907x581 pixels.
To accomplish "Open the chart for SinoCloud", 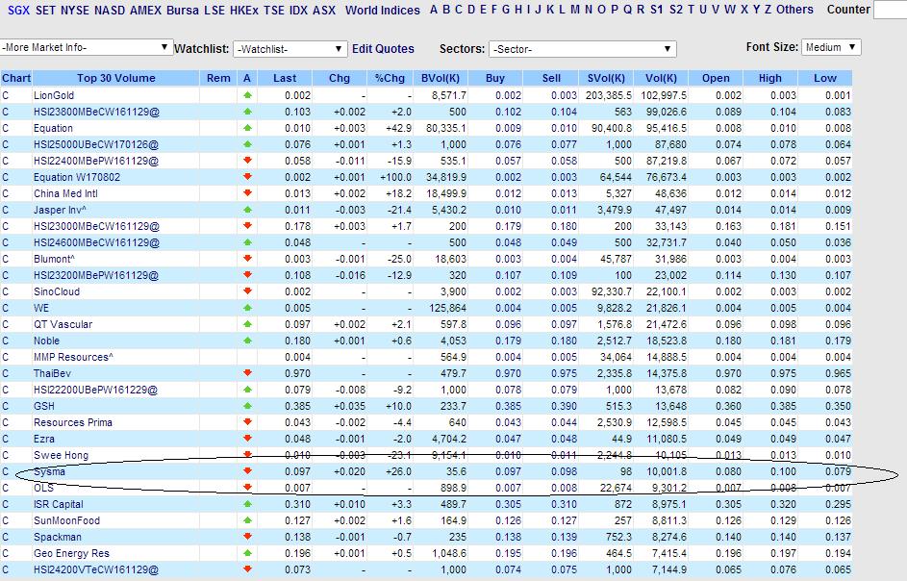I will click(x=8, y=290).
